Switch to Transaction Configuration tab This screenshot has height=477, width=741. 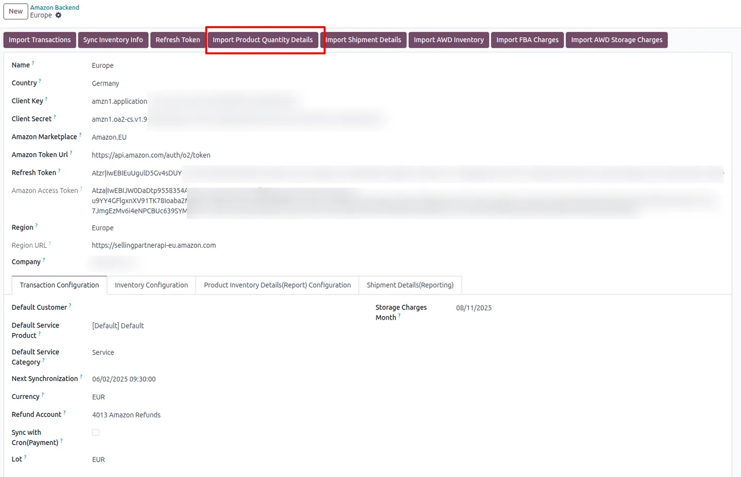tap(59, 285)
